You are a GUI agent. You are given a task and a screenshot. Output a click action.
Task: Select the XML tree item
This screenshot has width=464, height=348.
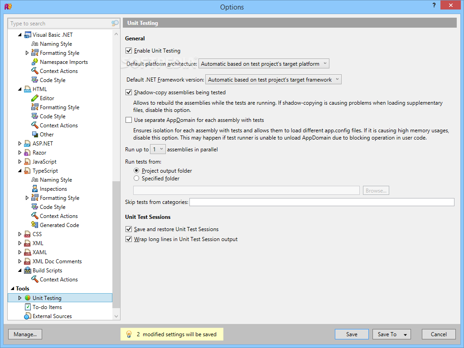38,243
